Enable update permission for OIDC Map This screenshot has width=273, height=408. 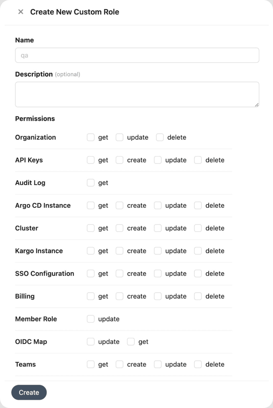point(91,341)
